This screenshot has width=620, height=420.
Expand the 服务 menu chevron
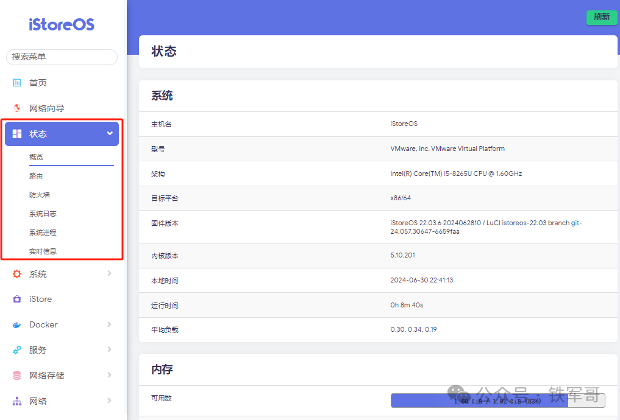point(110,349)
